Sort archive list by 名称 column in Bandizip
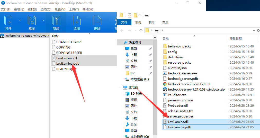The height and width of the screenshot is (138, 260). (55, 36)
